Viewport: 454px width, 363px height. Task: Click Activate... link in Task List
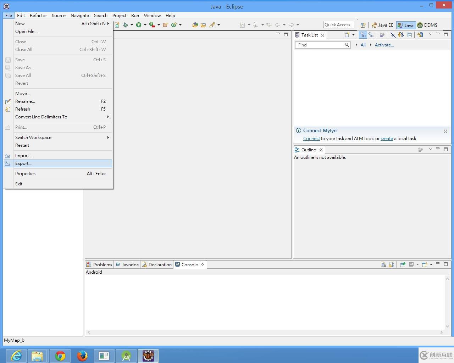pyautogui.click(x=384, y=45)
